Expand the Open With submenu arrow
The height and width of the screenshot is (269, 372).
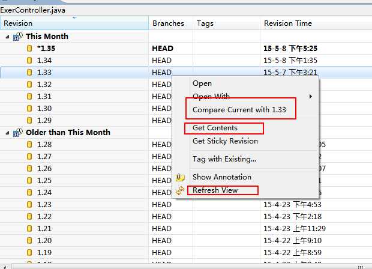click(x=310, y=97)
